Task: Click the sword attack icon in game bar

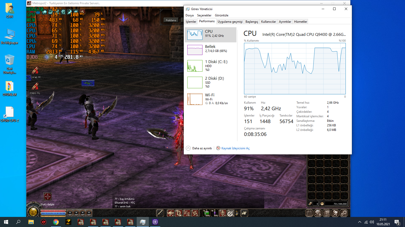Action: click(160, 213)
